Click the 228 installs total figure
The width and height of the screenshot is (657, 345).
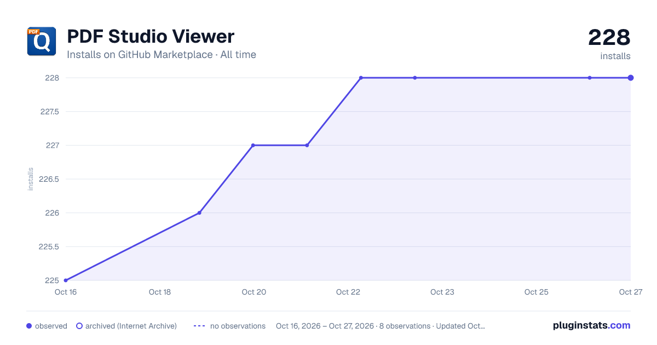(x=609, y=38)
